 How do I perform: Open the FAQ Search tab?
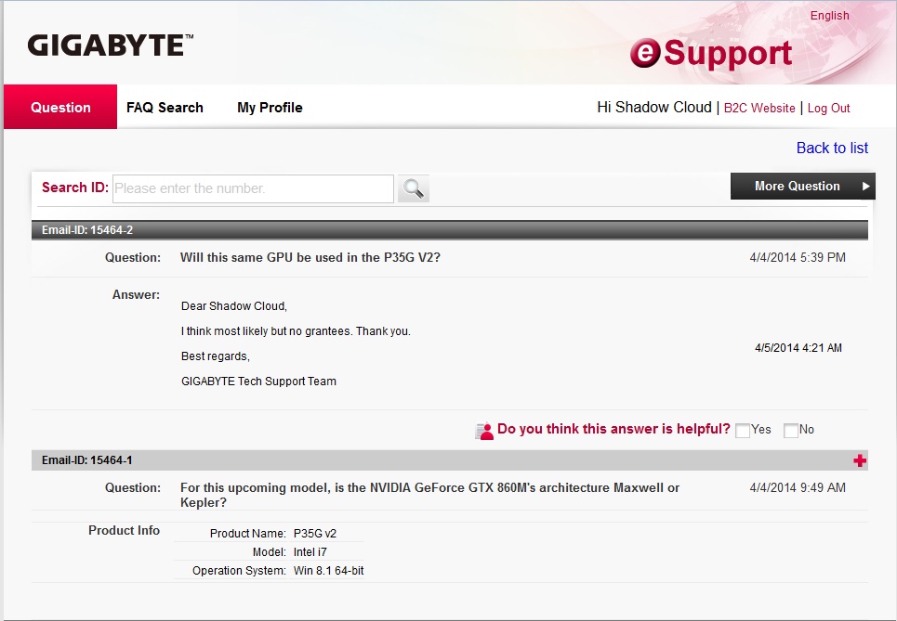(x=165, y=108)
